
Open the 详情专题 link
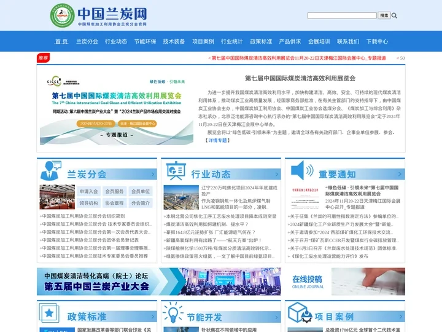[x=217, y=140]
